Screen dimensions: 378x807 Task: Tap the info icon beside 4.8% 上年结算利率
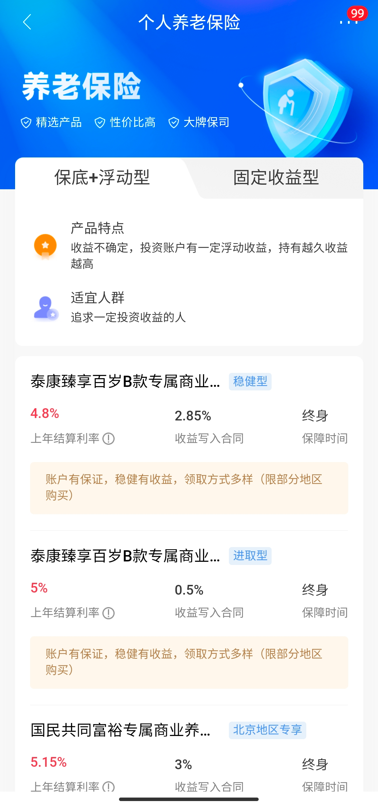[108, 438]
